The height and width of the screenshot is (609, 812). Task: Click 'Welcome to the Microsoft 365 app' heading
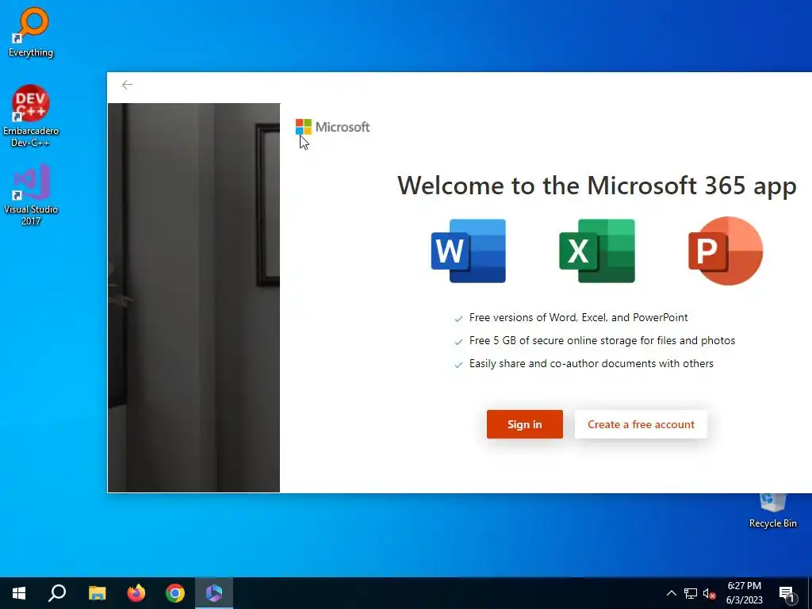tap(596, 186)
